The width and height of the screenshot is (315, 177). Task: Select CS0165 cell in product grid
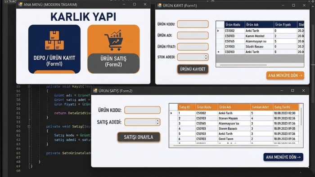234,41
